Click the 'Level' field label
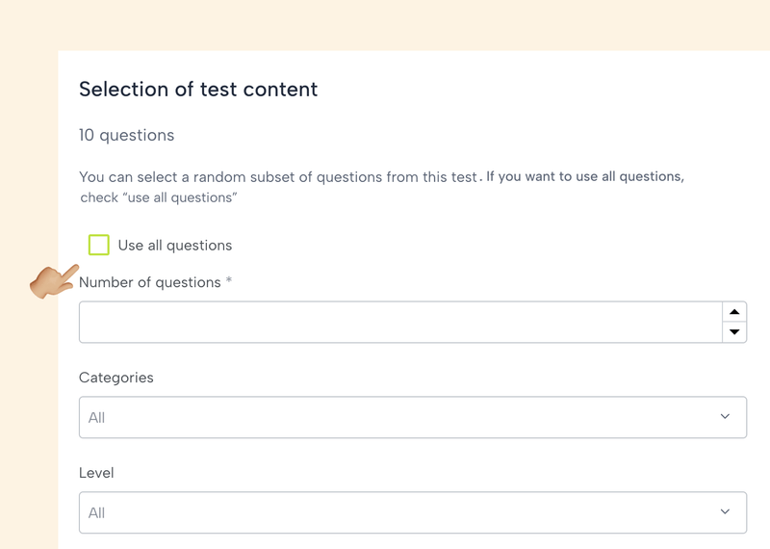770x549 pixels. pos(96,473)
